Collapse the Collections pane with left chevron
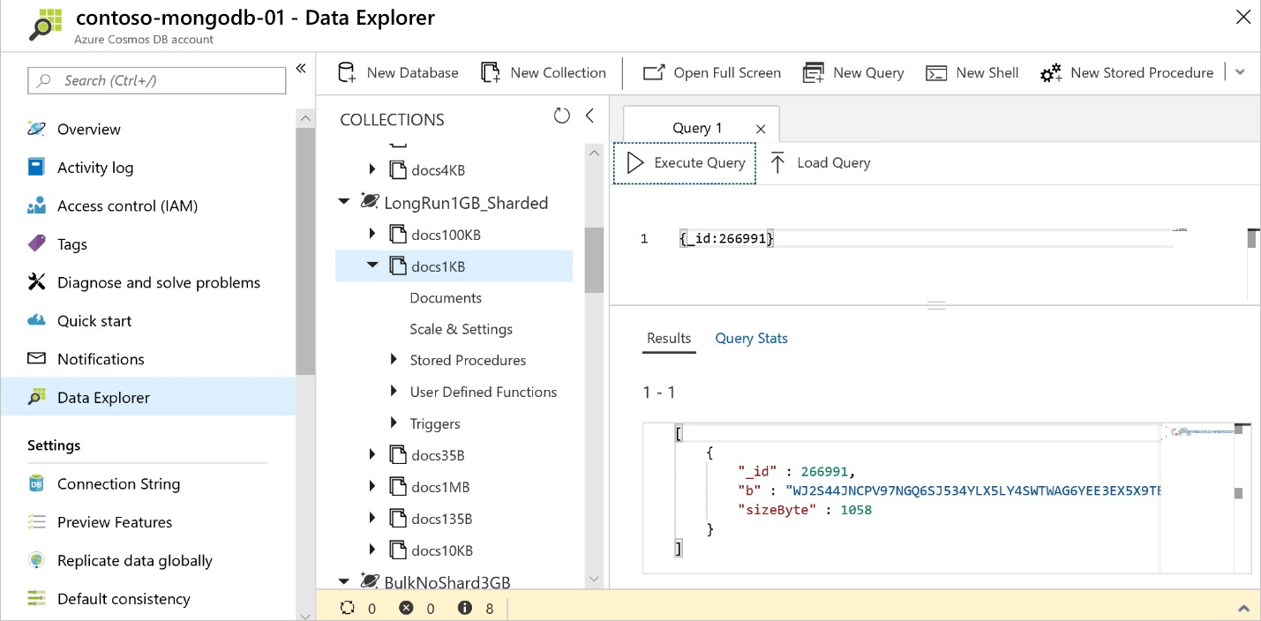Screen dimensions: 1261x621 [x=589, y=116]
